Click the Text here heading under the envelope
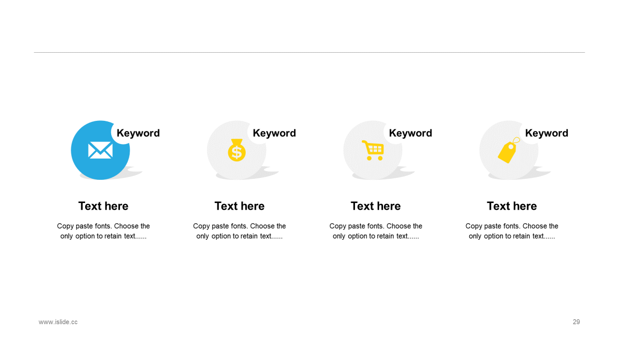 point(103,206)
